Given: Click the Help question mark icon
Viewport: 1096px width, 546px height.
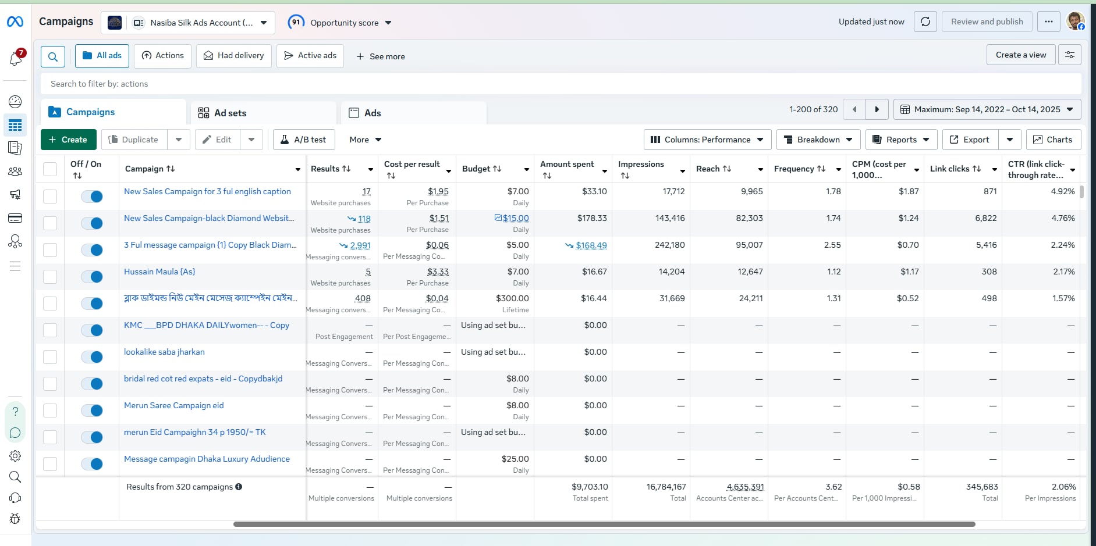Looking at the screenshot, I should pyautogui.click(x=15, y=411).
